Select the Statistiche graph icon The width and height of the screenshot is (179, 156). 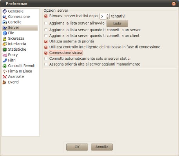coord(5,50)
